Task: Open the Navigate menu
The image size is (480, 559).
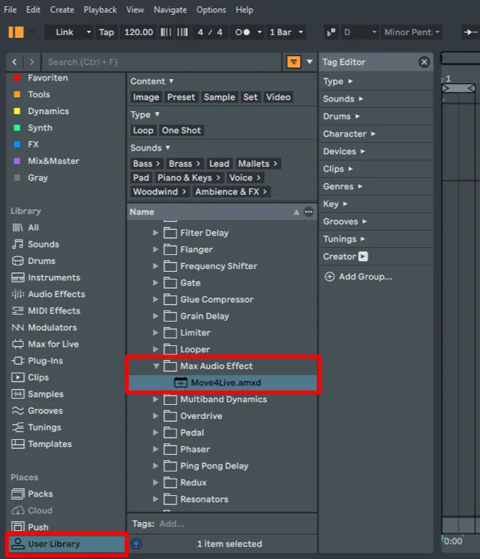Action: pyautogui.click(x=170, y=10)
